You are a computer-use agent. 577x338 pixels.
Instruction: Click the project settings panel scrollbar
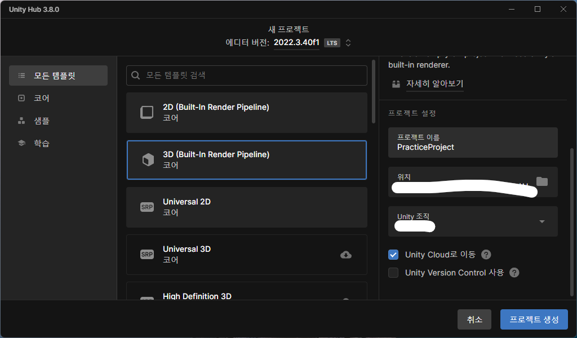tap(572, 222)
